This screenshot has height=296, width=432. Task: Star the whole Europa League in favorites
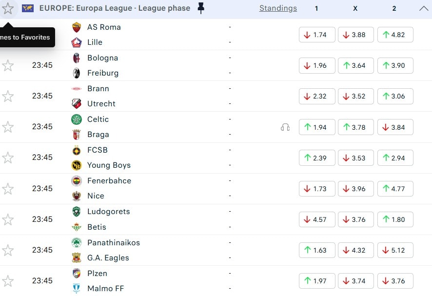pyautogui.click(x=8, y=8)
